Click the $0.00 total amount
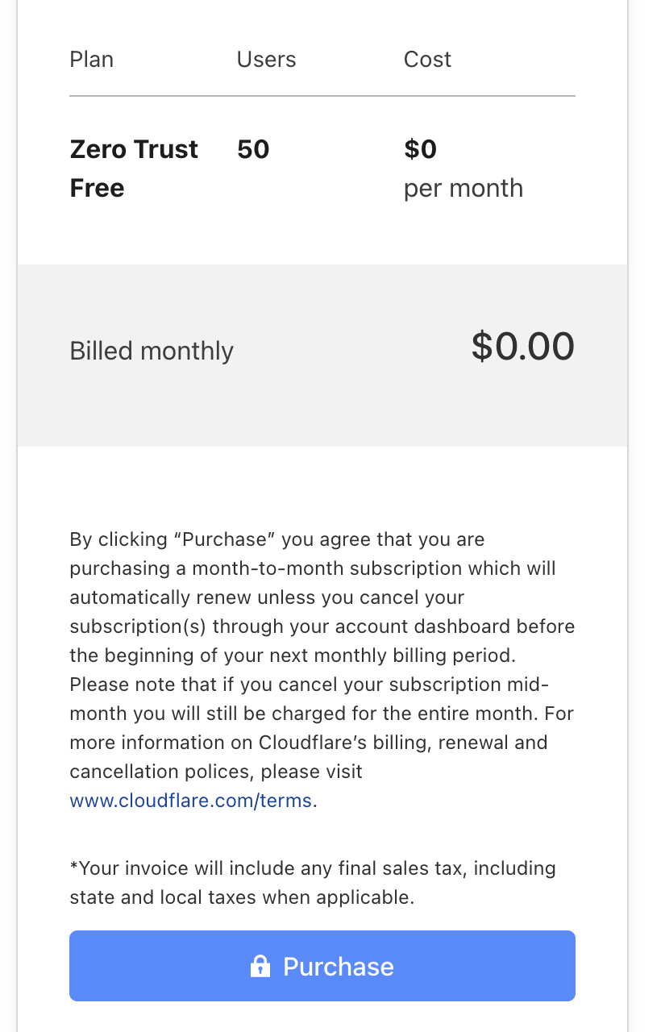The image size is (661, 1032). point(522,347)
